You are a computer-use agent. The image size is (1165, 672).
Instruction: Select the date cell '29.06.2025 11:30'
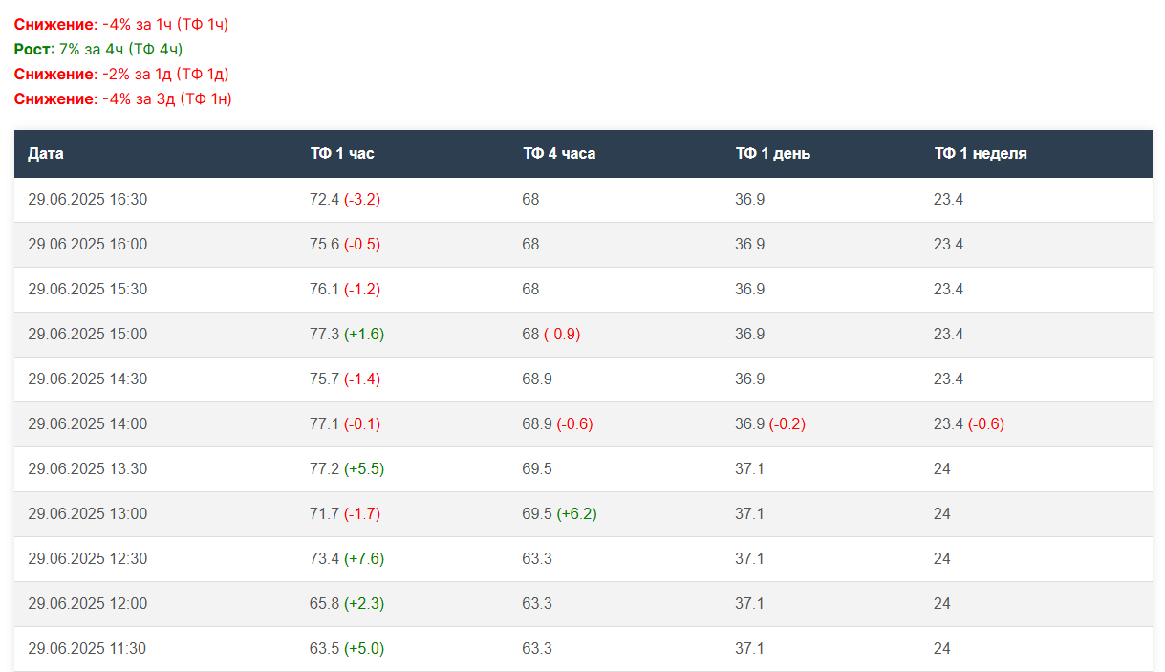(88, 648)
